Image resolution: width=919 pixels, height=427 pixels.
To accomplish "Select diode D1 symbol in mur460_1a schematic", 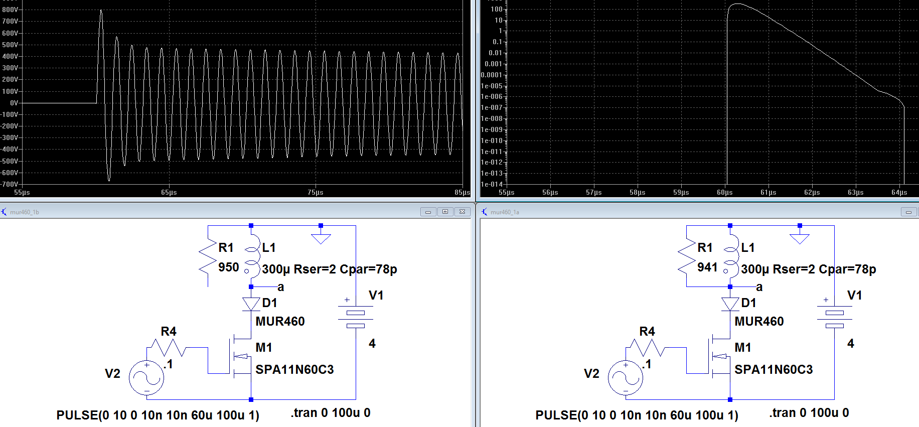I will (730, 304).
